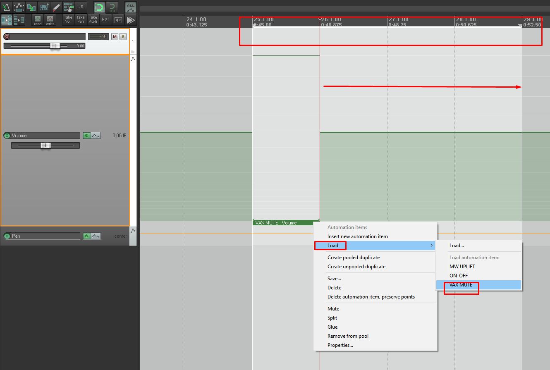Click track 1 volume fader knob

[x=55, y=45]
